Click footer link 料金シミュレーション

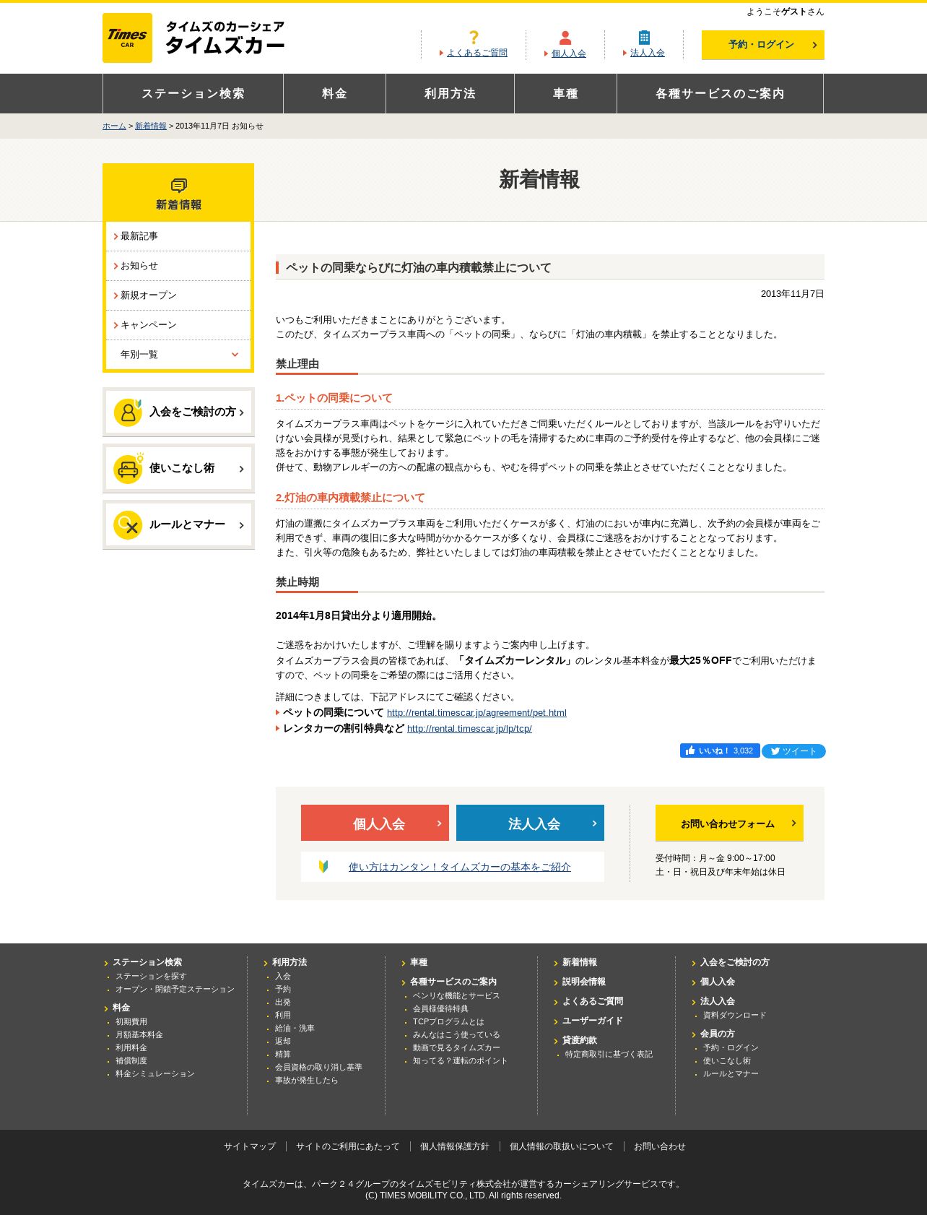(155, 1074)
